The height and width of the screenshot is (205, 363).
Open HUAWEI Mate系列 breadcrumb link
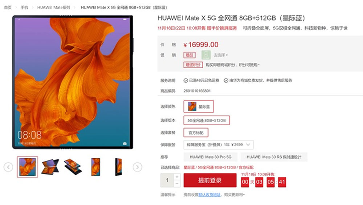[53, 7]
